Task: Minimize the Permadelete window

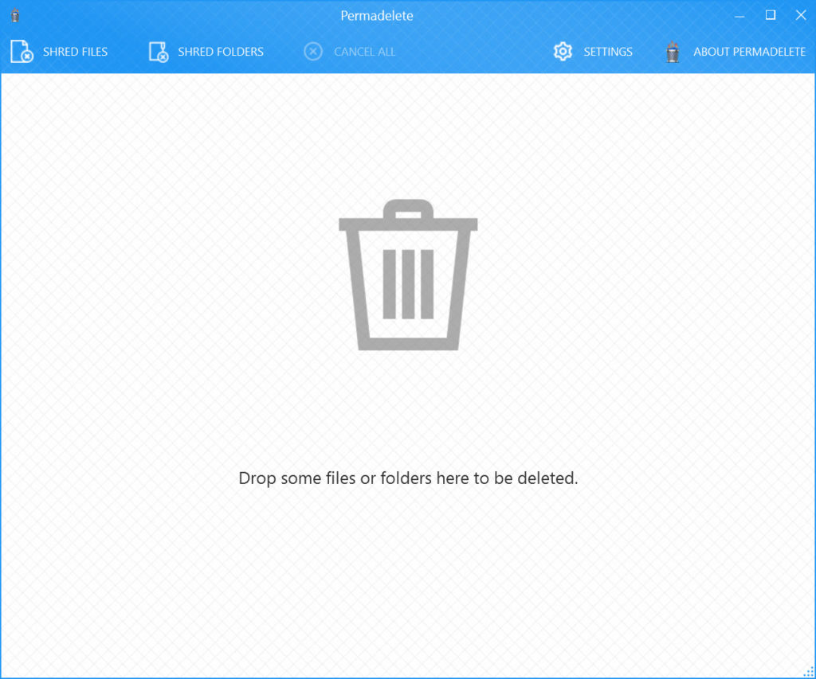Action: click(740, 15)
